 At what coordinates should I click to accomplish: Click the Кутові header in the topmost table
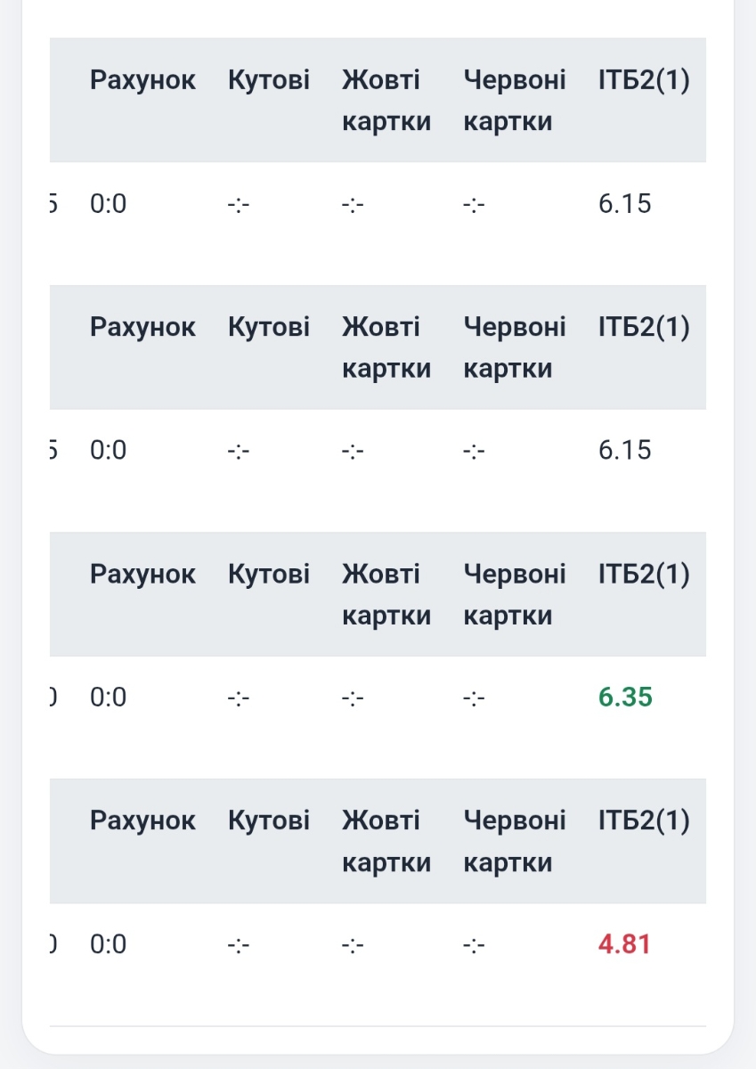click(269, 80)
